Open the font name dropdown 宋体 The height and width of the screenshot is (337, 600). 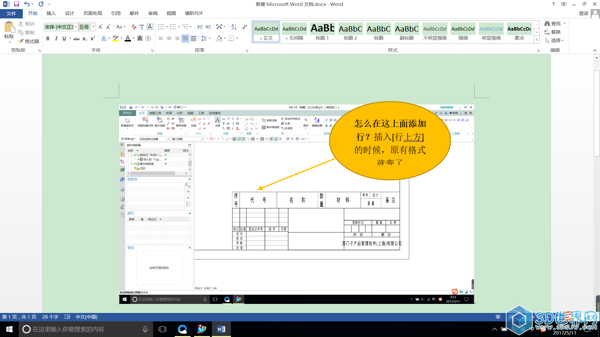[76, 27]
